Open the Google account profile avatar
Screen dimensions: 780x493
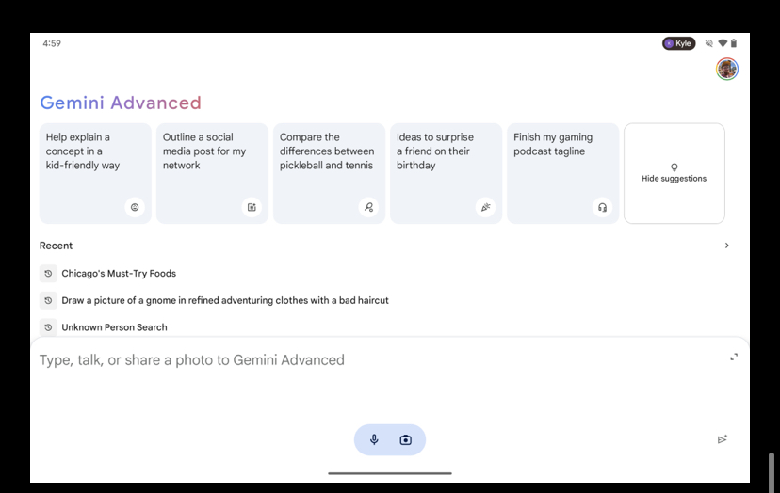(x=726, y=69)
